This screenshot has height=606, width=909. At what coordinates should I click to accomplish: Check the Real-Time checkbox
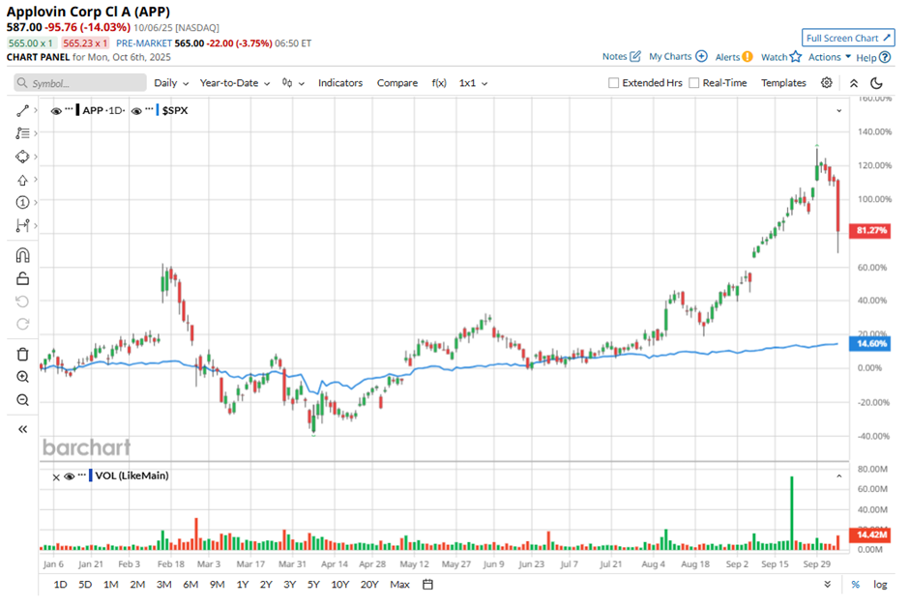click(693, 83)
